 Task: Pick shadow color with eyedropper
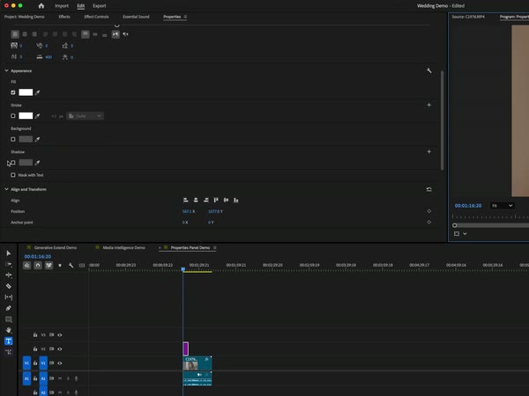point(37,163)
